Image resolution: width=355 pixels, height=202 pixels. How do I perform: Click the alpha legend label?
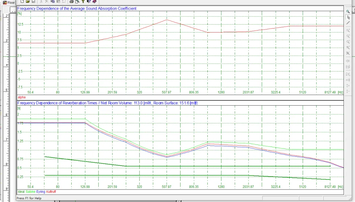[x=21, y=97]
